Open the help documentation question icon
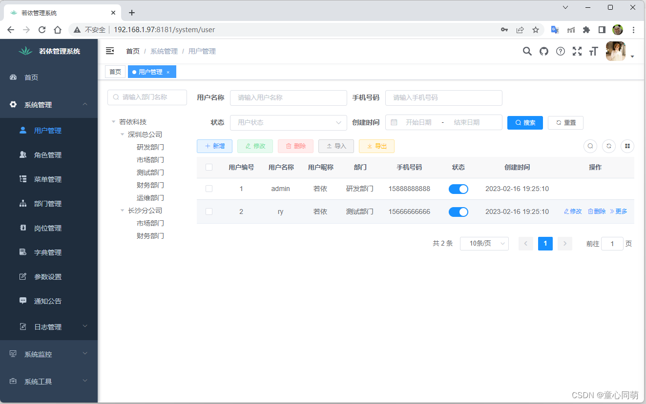 point(561,51)
